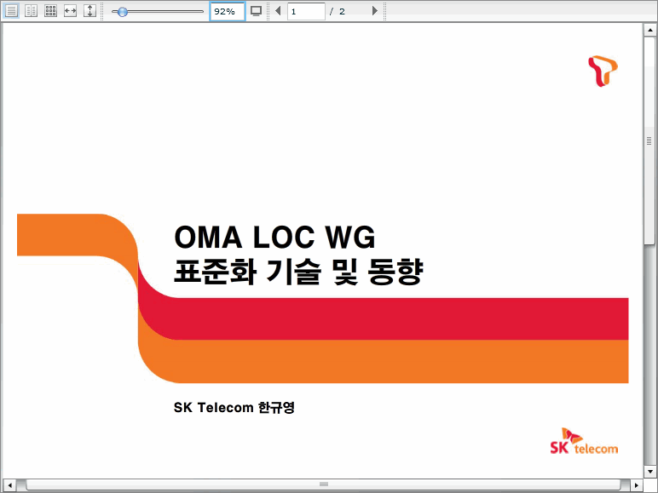Viewport: 658px width, 493px height.
Task: Click vertical scrollbar down arrow
Action: 649,471
